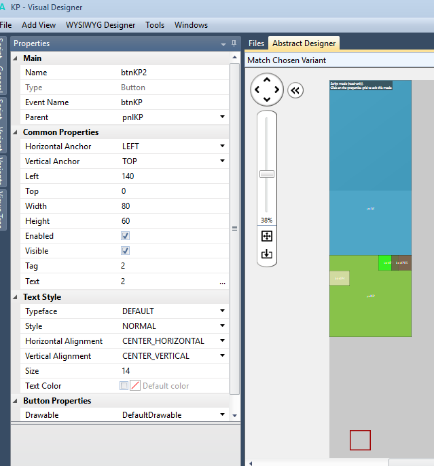Viewport: 434px width, 466px height.
Task: Edit the Left value 140
Action: (x=174, y=176)
